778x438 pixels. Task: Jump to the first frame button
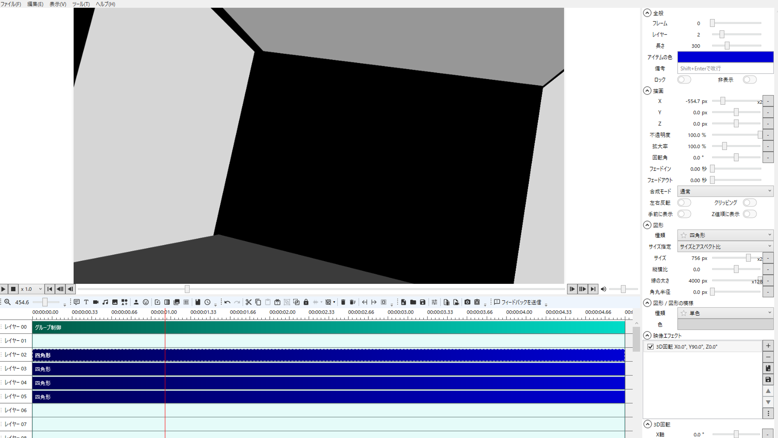49,289
